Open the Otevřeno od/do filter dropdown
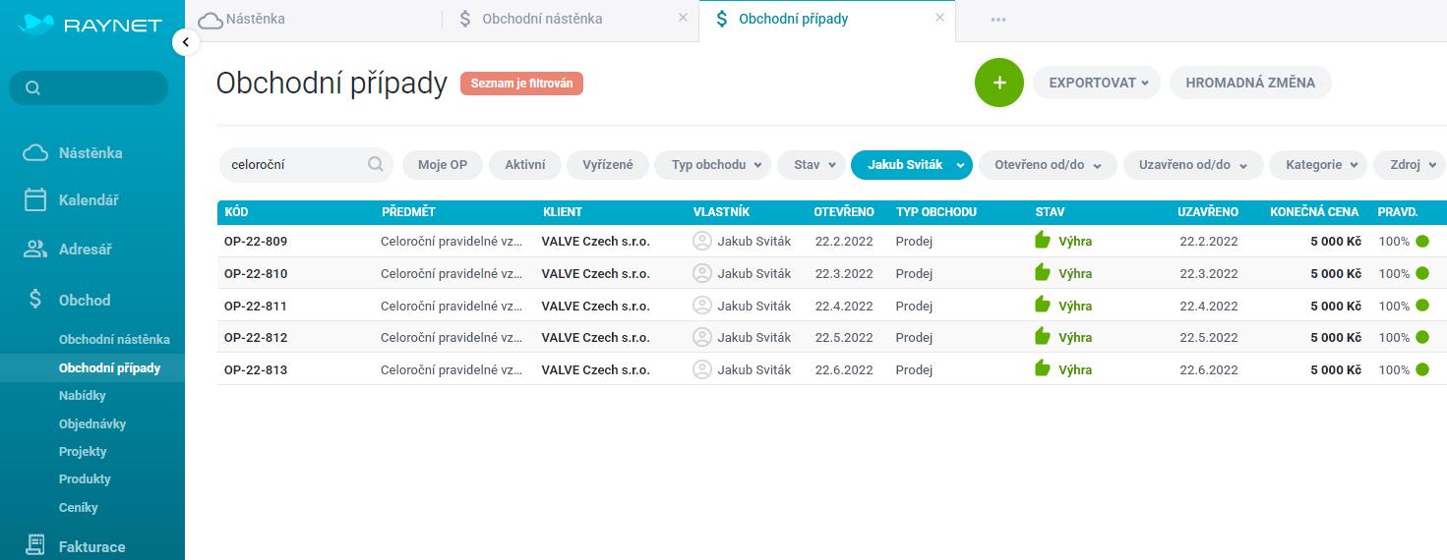Viewport: 1447px width, 560px height. point(1048,165)
